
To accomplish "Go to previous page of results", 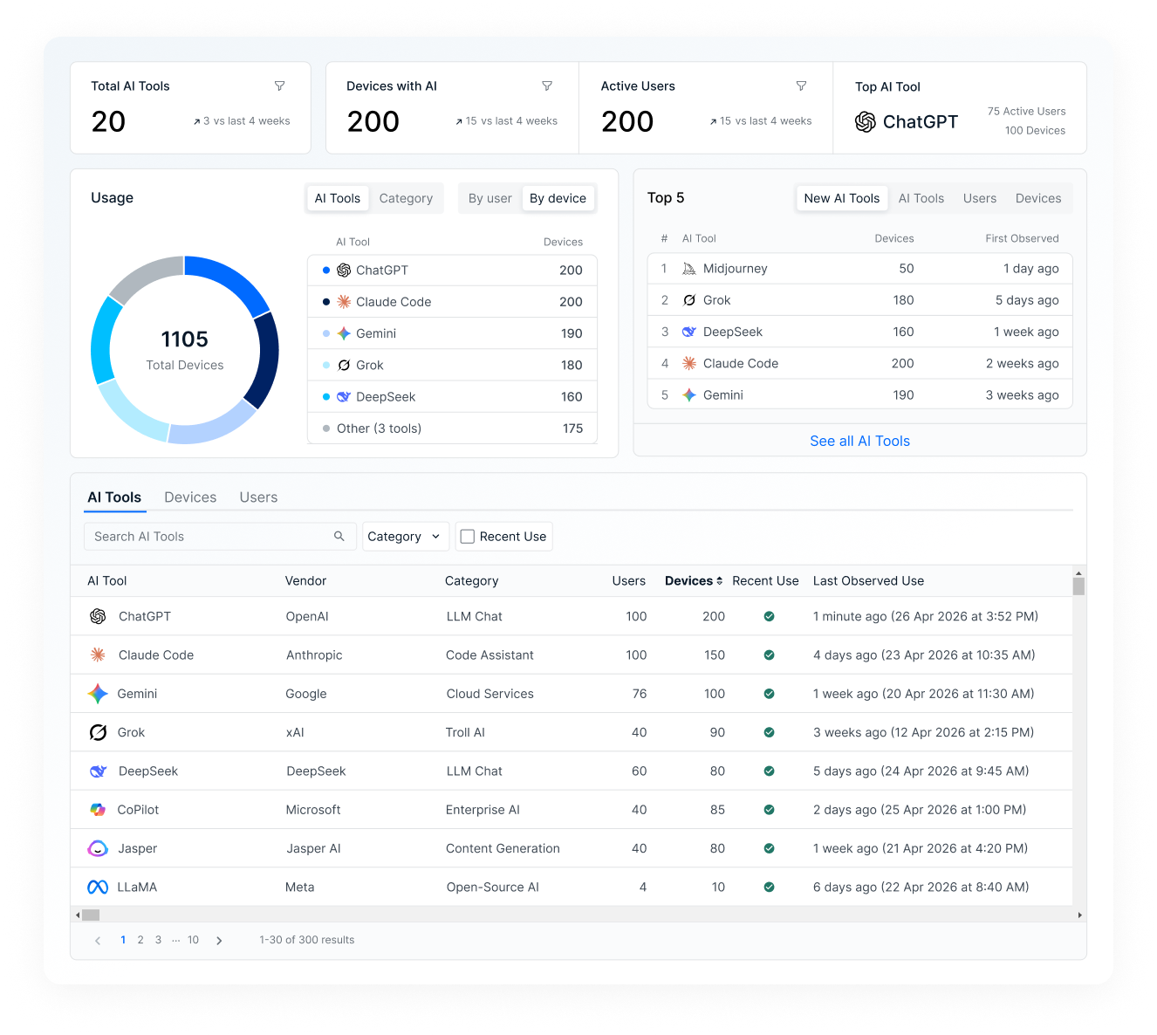I will [x=98, y=941].
